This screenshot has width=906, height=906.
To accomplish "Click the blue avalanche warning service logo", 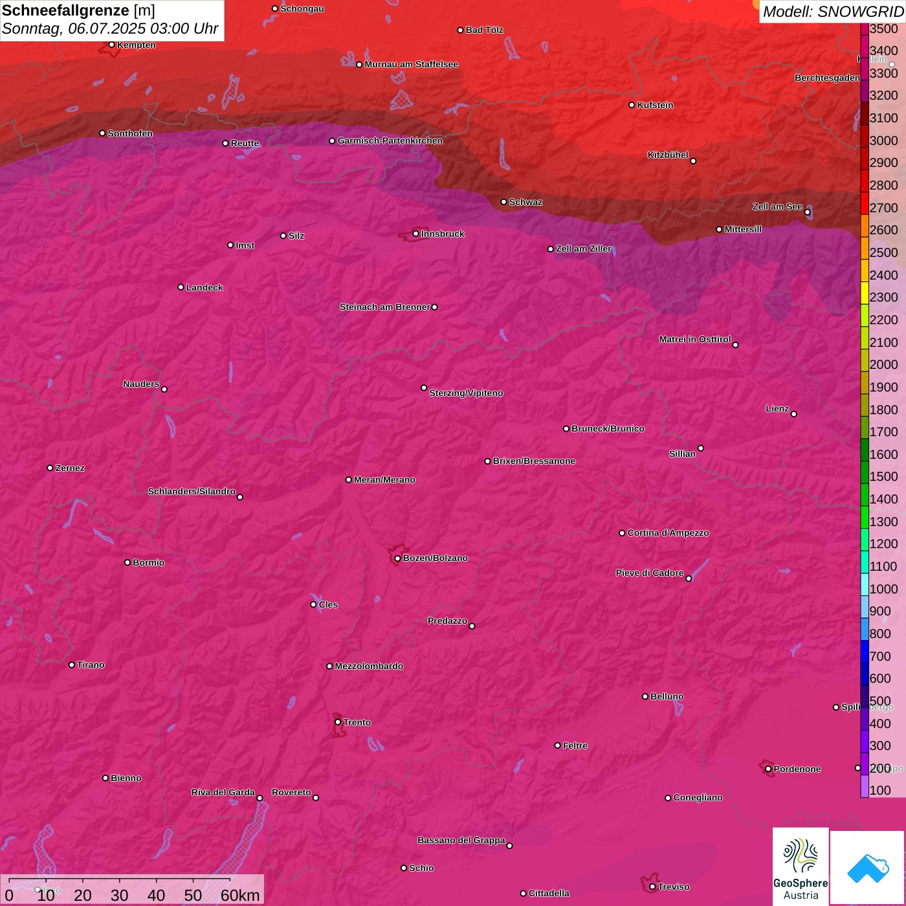I will click(867, 868).
